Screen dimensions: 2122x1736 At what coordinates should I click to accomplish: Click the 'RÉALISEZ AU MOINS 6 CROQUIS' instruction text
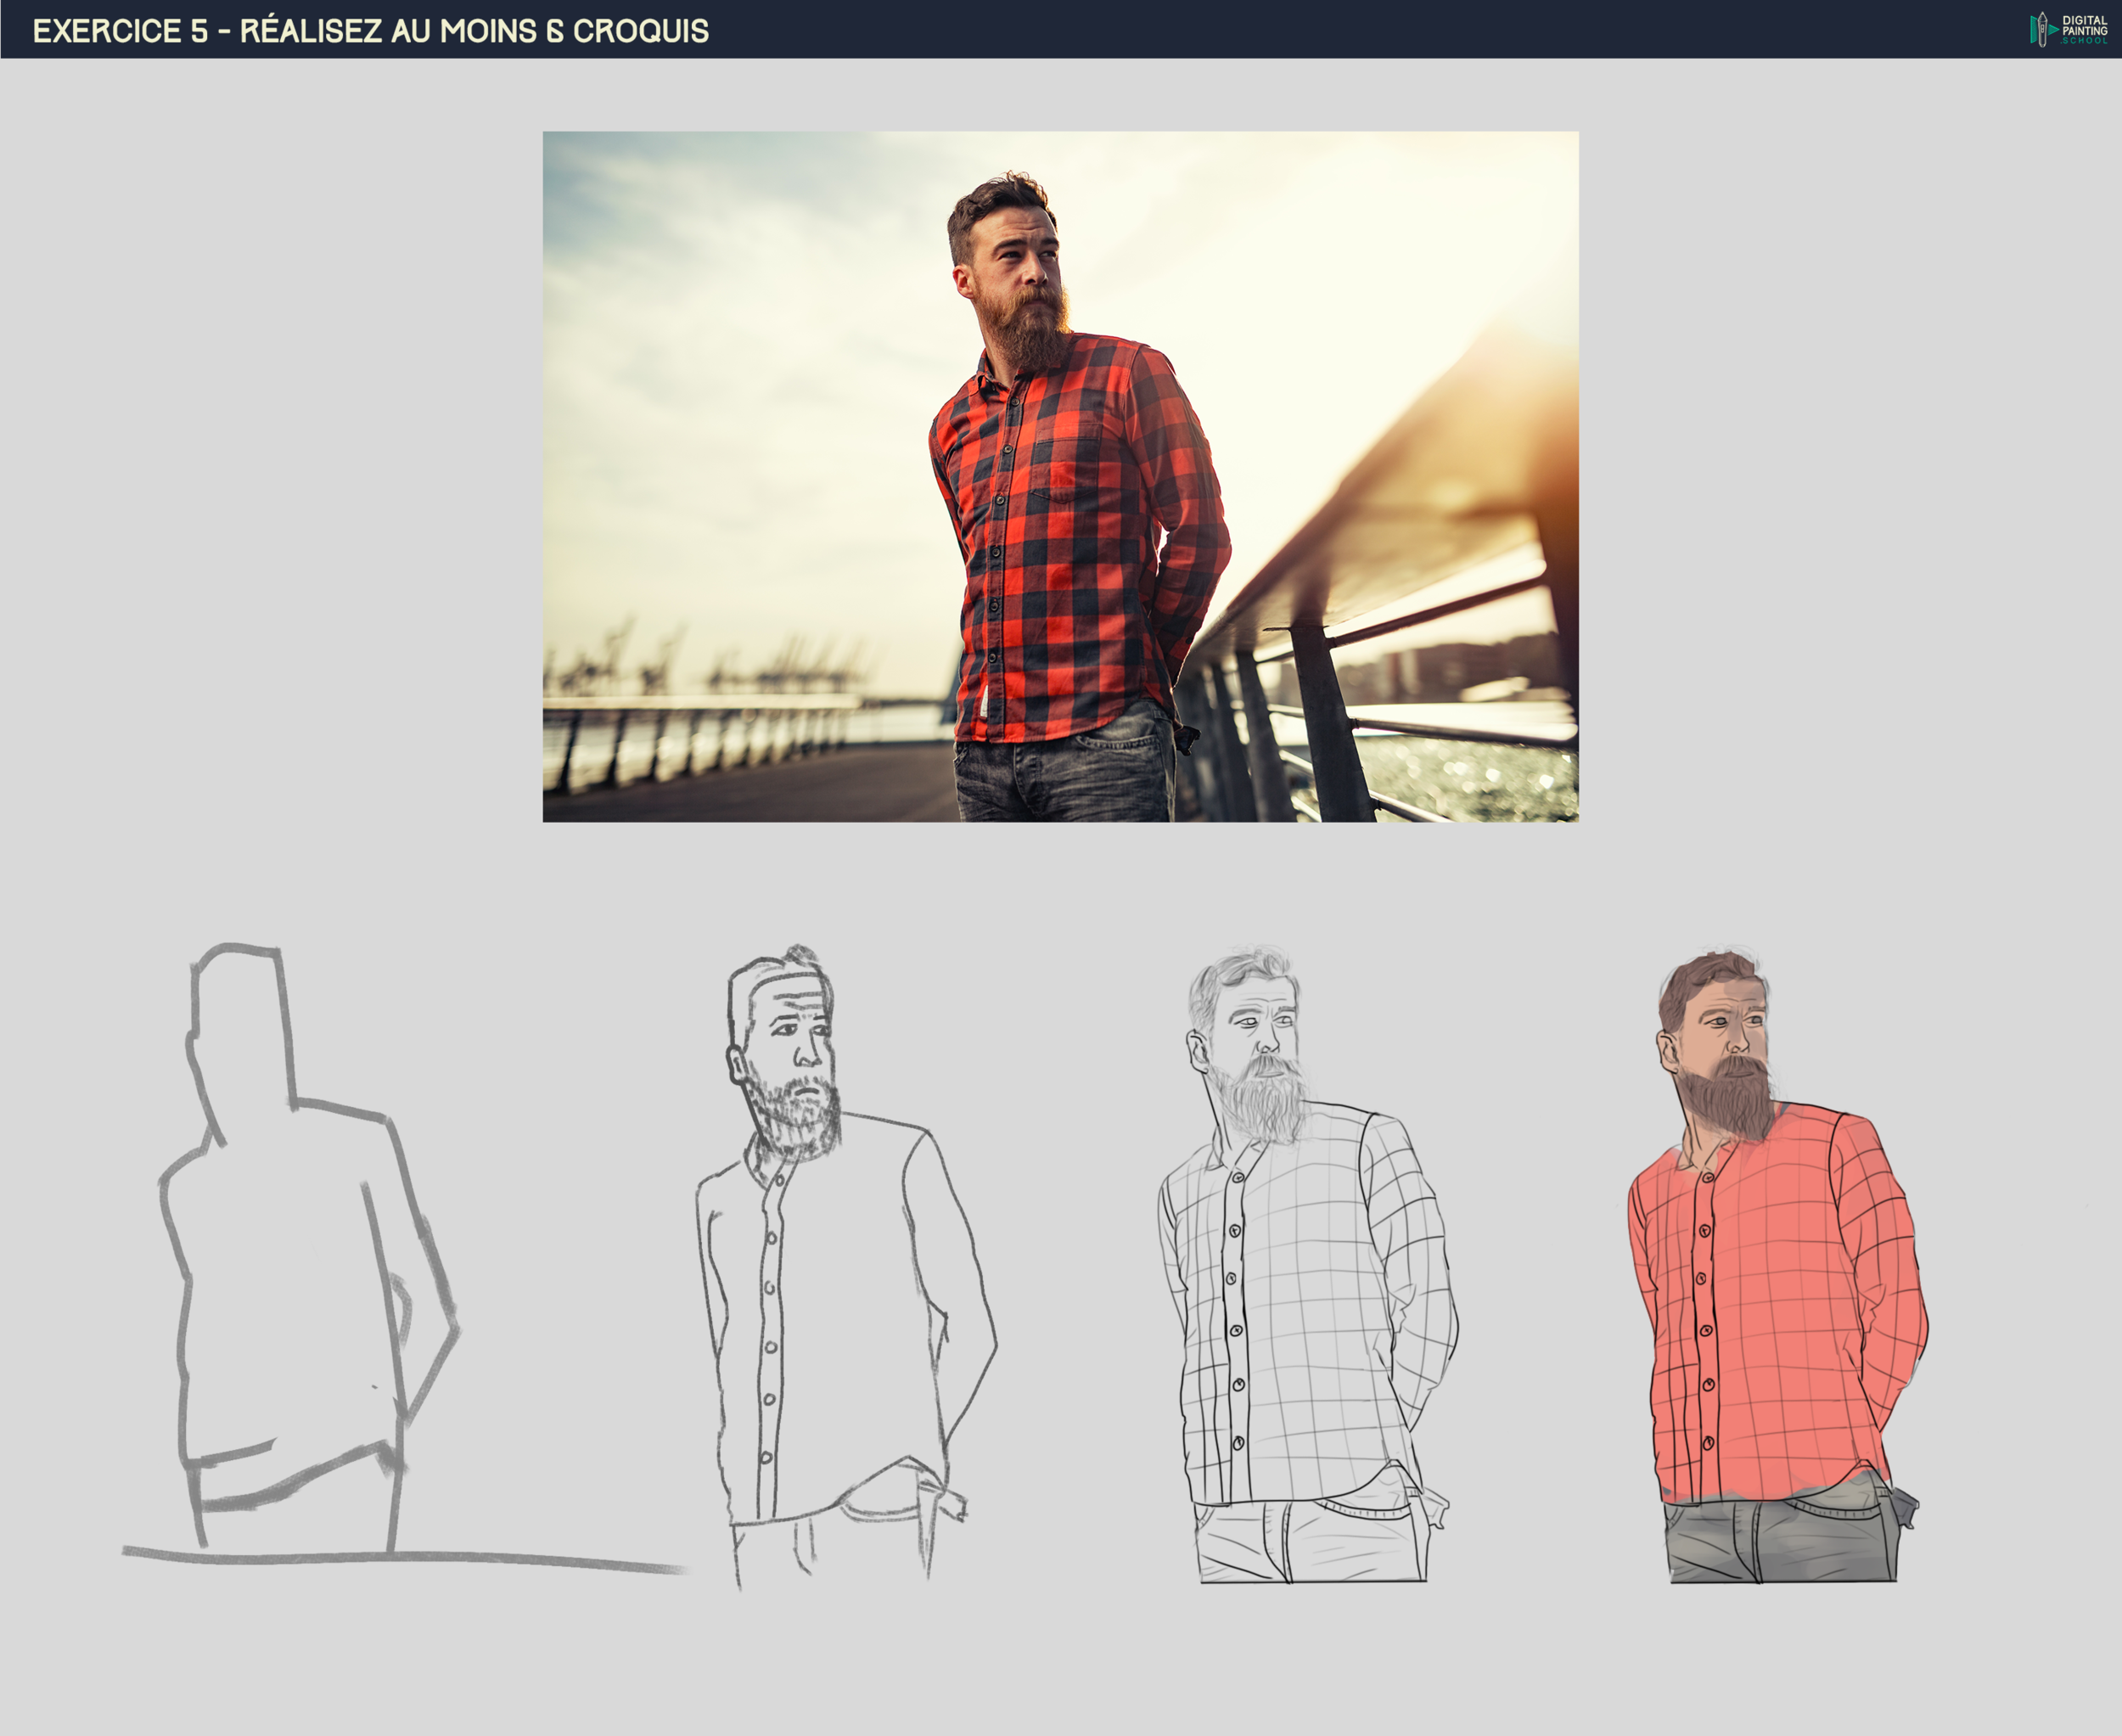click(x=475, y=31)
